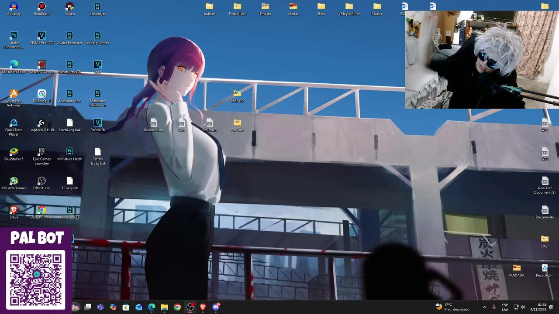Select the Microsoft Edge desktop shortcut
Screen dimensions: 559x314
pyautogui.click(x=14, y=67)
